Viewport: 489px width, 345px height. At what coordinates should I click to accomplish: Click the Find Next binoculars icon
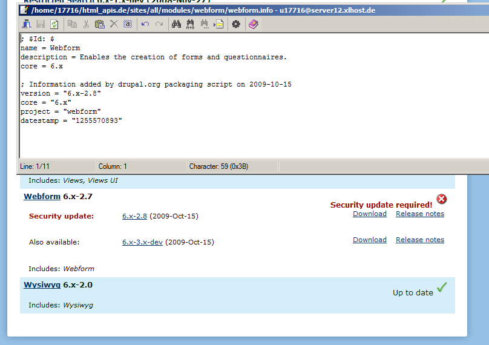tap(205, 24)
